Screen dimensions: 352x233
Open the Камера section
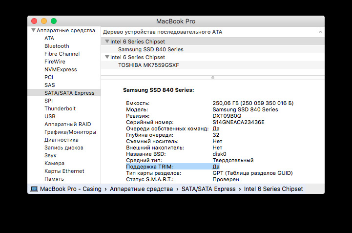pos(54,163)
